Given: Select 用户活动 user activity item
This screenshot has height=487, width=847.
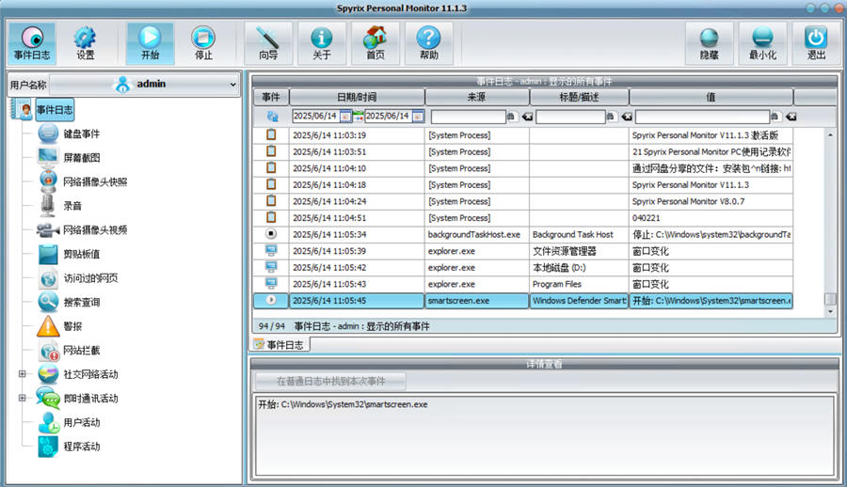Looking at the screenshot, I should (81, 422).
